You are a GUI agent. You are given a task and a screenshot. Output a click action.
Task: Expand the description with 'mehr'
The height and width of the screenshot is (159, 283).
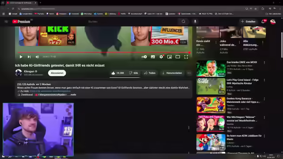click(73, 95)
